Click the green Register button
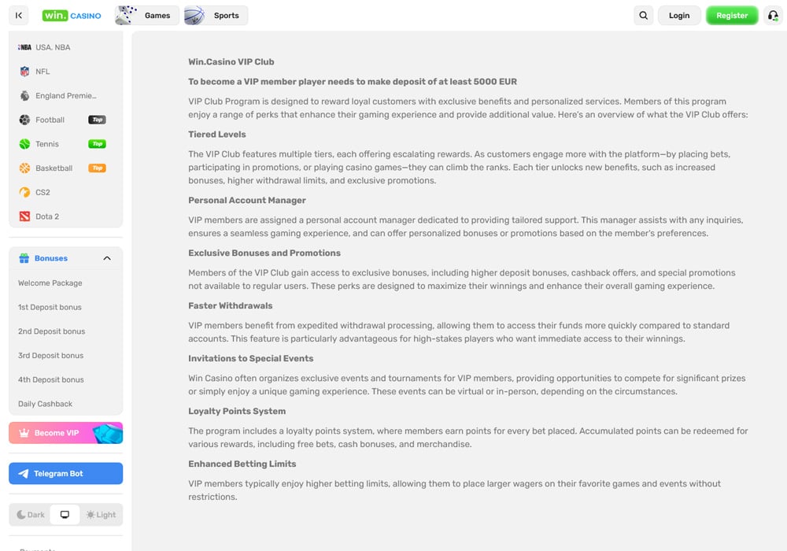787x551 pixels. point(731,16)
